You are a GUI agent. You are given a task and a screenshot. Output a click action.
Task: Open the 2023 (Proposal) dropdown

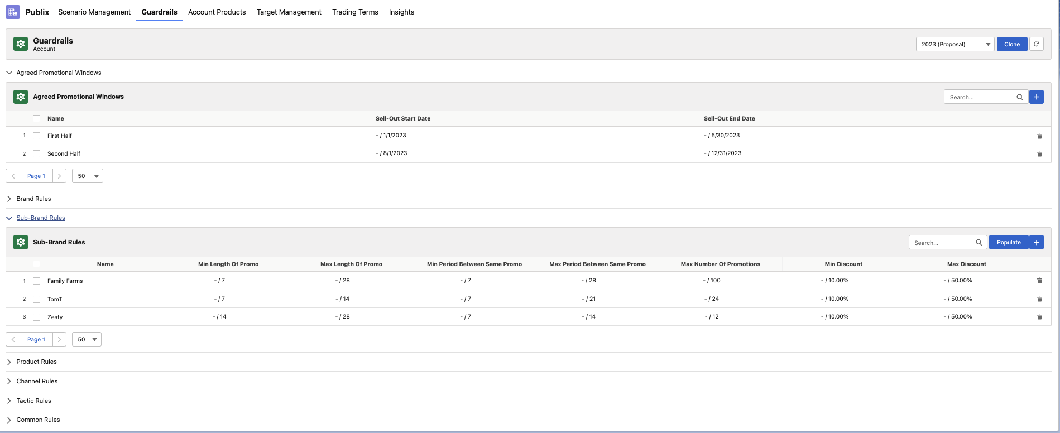(955, 44)
